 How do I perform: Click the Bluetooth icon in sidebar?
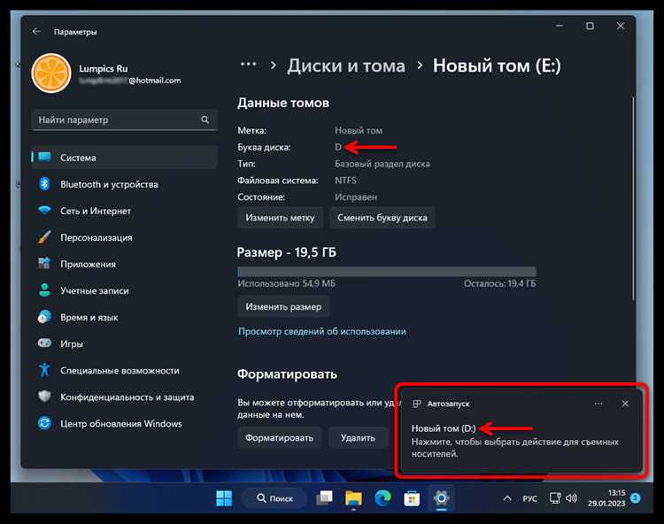coord(44,184)
